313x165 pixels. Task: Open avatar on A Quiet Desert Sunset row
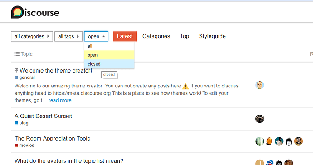click(x=259, y=119)
